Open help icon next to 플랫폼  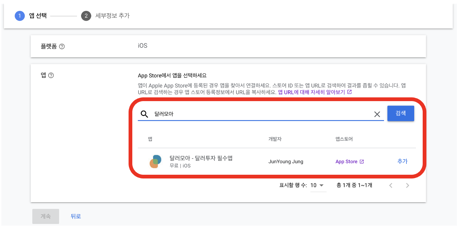coord(62,46)
